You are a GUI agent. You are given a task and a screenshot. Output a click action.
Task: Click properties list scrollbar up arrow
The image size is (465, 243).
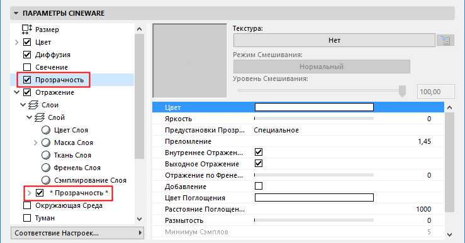tap(449, 107)
